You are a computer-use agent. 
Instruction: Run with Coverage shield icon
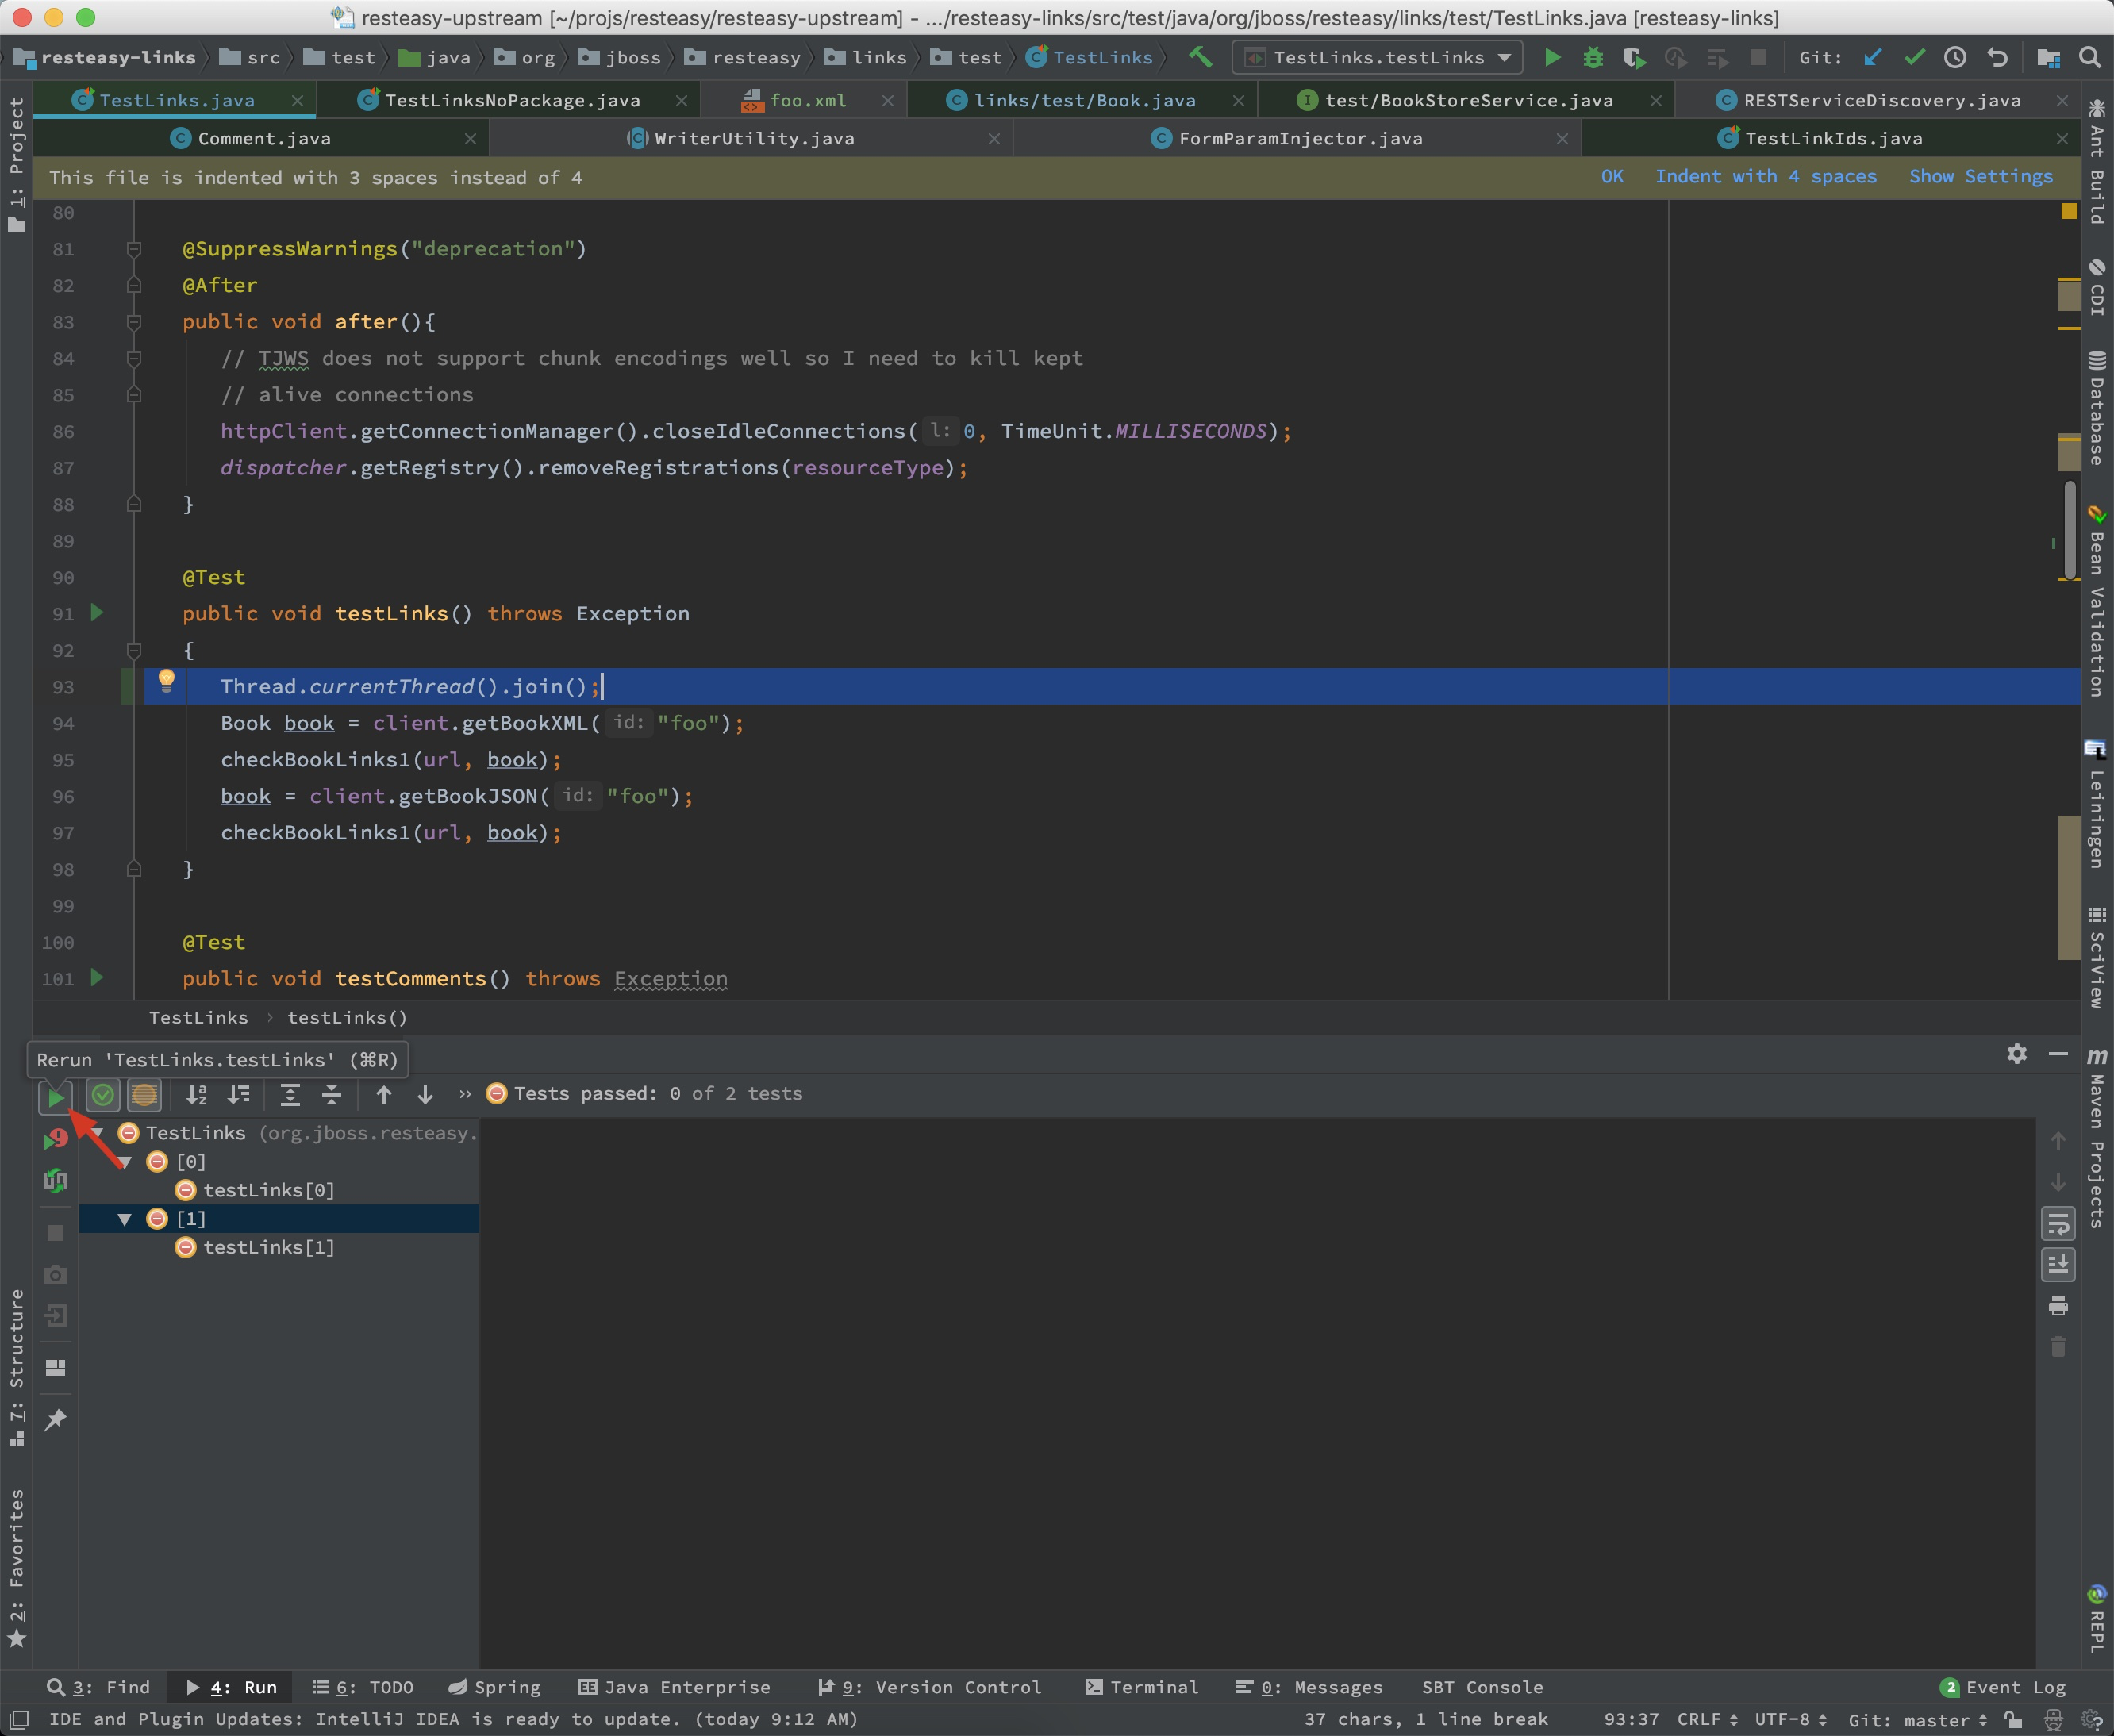1634,58
